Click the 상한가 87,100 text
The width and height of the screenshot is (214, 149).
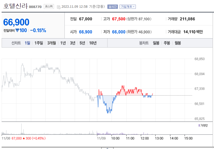click(x=139, y=19)
